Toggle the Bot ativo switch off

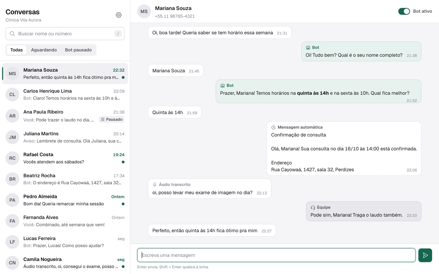tap(404, 11)
